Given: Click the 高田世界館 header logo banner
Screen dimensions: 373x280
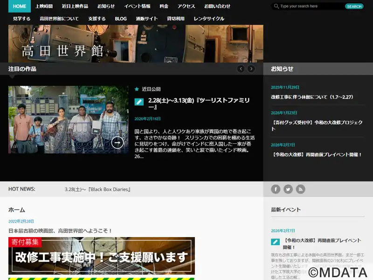Looking at the screenshot, I should (136, 44).
